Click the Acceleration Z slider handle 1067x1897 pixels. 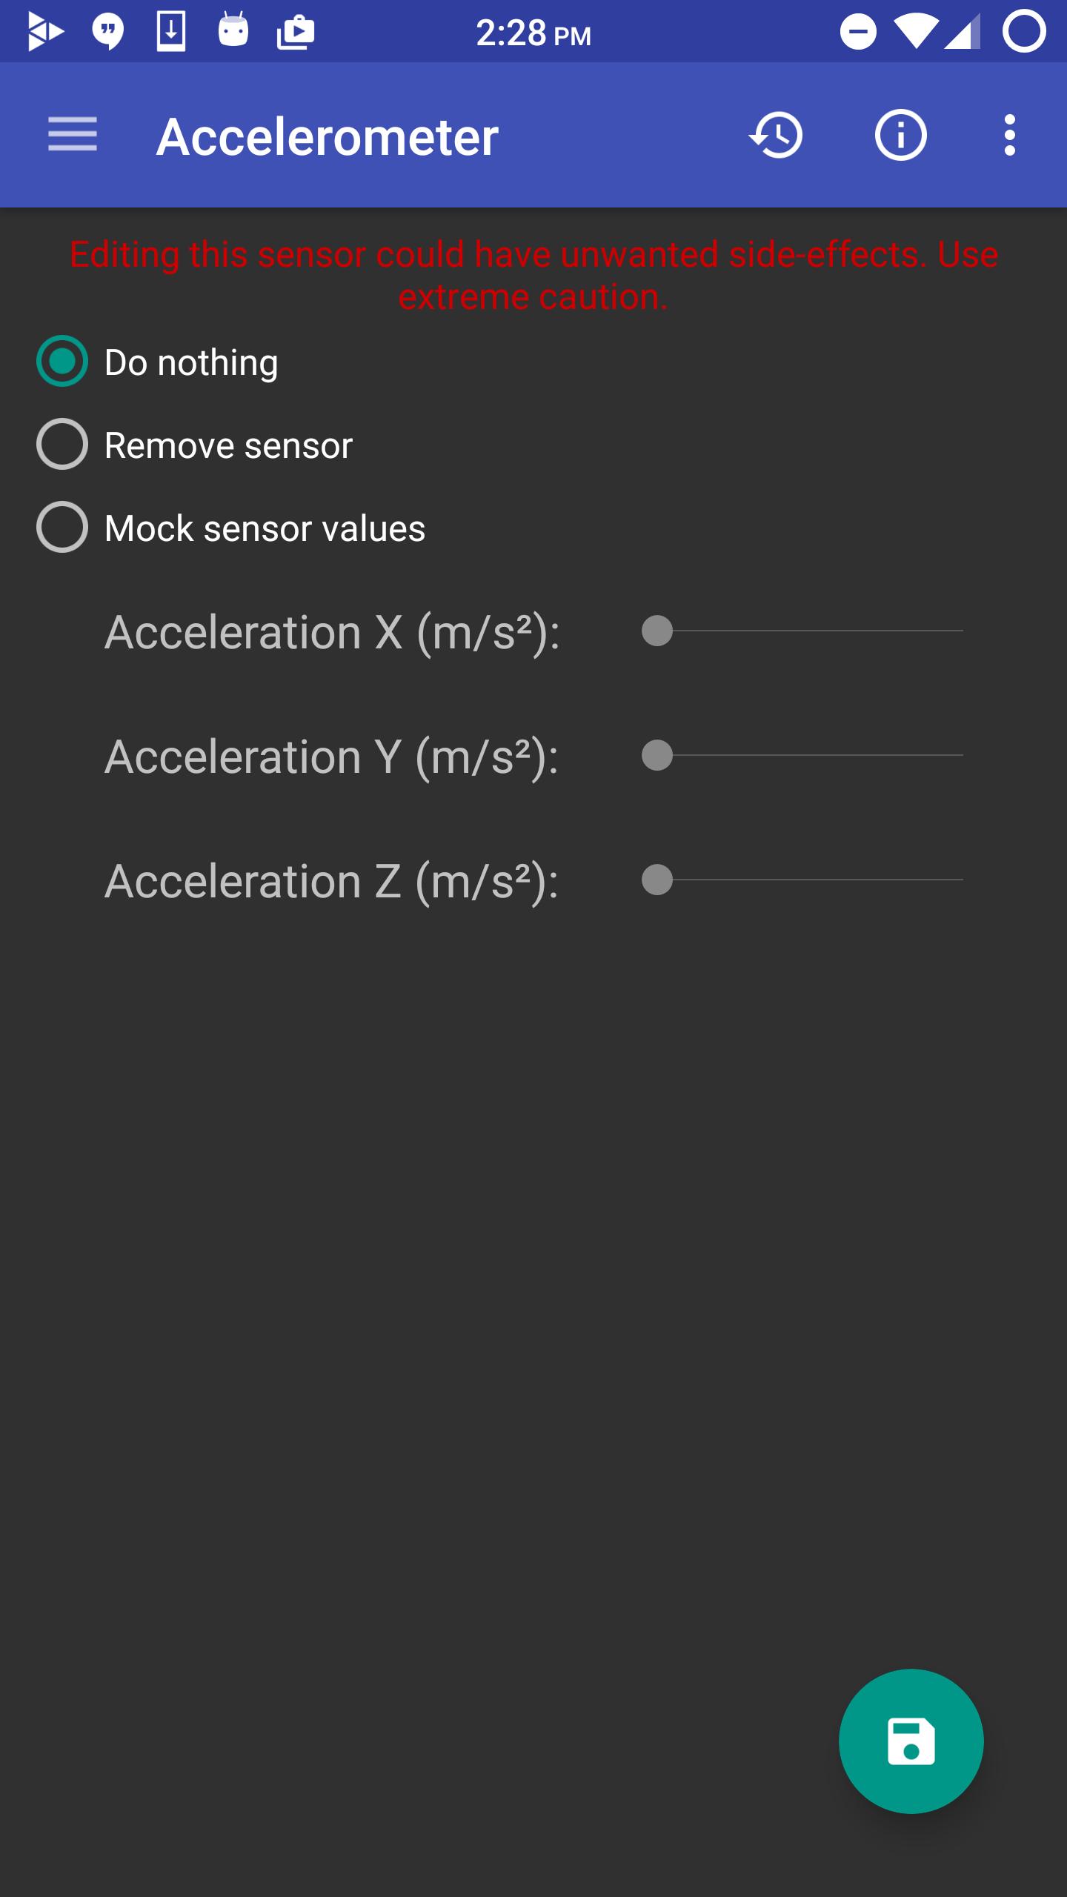657,880
